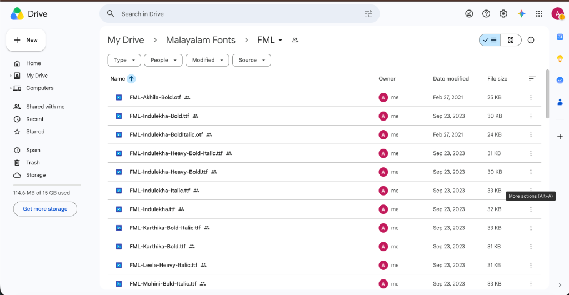Open Google Tasks side panel icon
Viewport: 569px width, 295px height.
(x=560, y=80)
